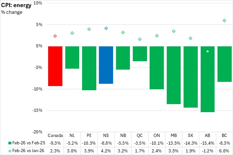Click the ON column label in the table

[x=157, y=135]
